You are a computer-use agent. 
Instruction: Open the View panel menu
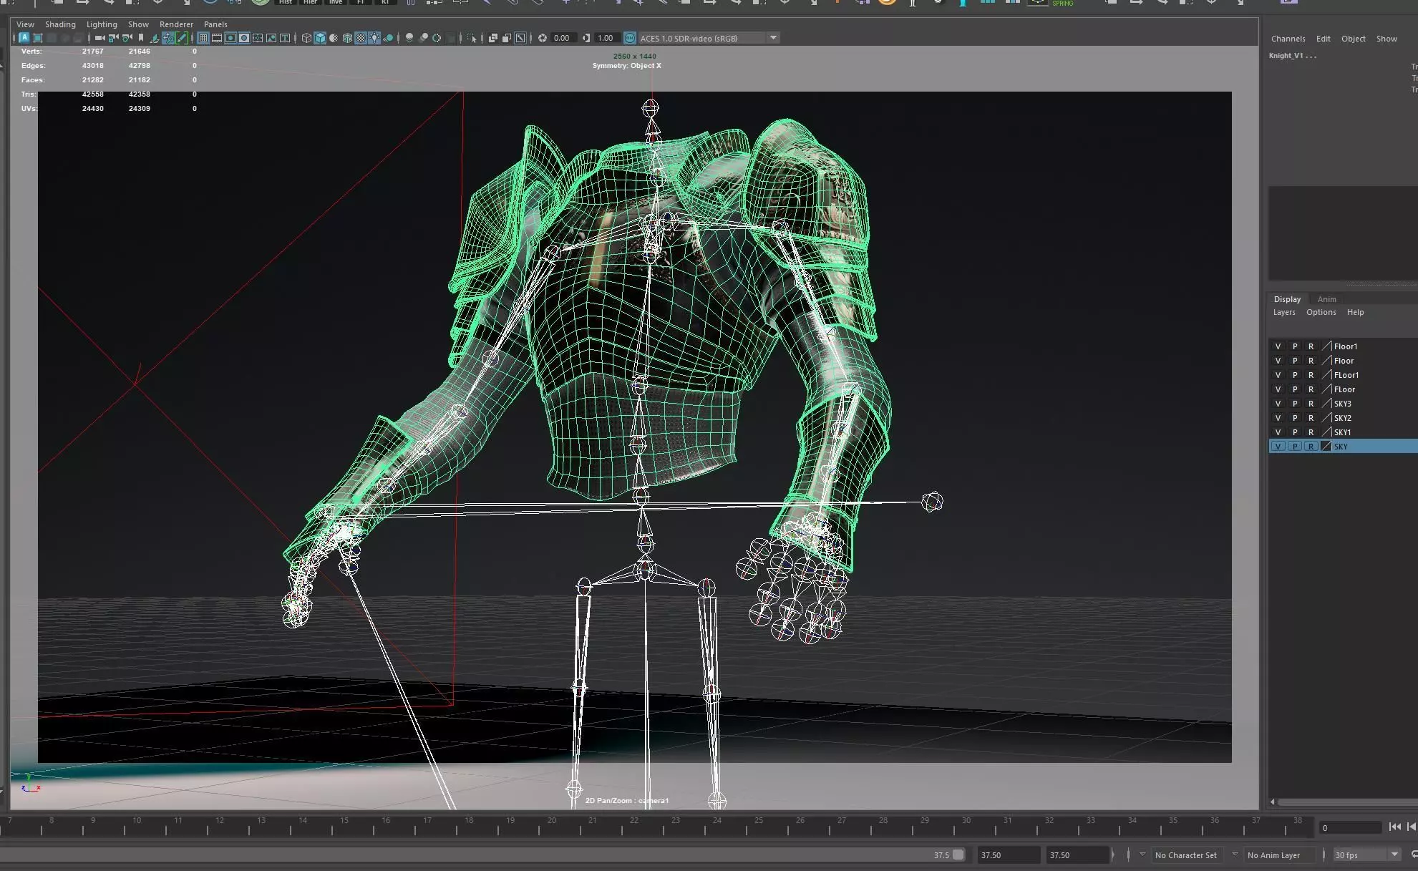pyautogui.click(x=25, y=24)
